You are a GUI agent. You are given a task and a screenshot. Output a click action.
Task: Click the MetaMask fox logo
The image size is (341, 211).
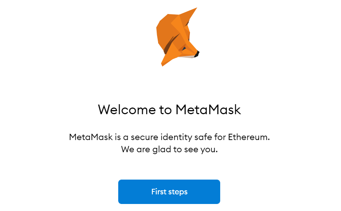tap(178, 37)
